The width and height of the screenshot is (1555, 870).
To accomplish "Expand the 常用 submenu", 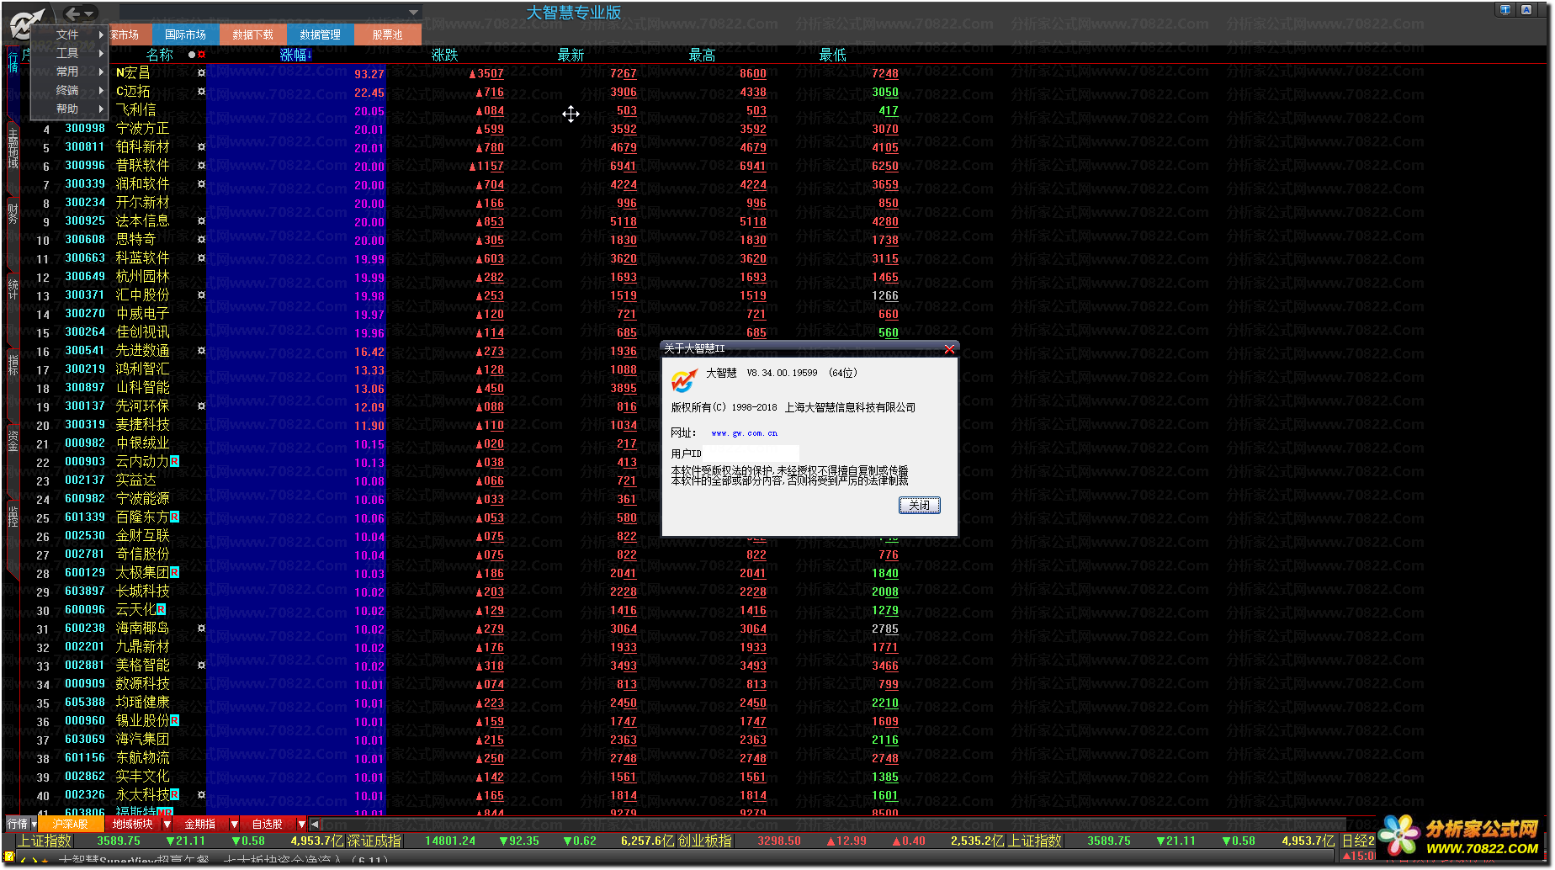I will [69, 72].
